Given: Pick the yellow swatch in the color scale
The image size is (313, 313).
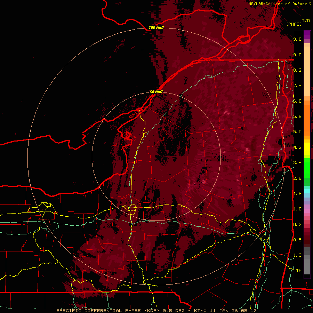Looking at the screenshot, I should click(x=307, y=149).
